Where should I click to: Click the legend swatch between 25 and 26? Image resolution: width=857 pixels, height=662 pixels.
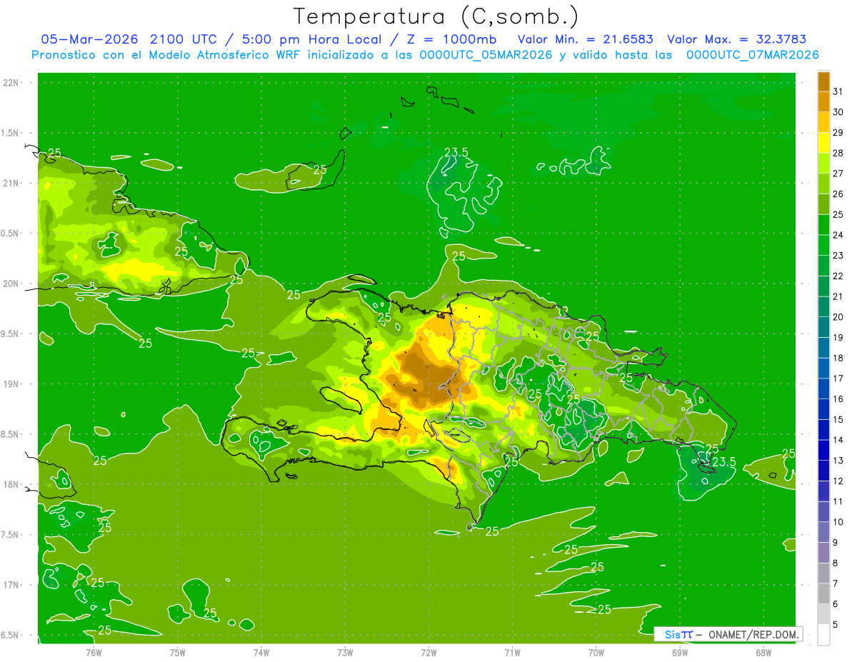pyautogui.click(x=824, y=204)
